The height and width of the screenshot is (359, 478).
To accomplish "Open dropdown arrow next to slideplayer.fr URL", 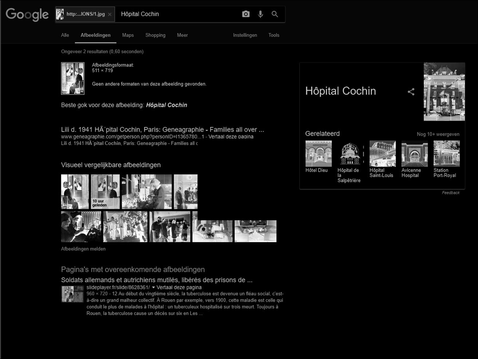I will pyautogui.click(x=153, y=288).
